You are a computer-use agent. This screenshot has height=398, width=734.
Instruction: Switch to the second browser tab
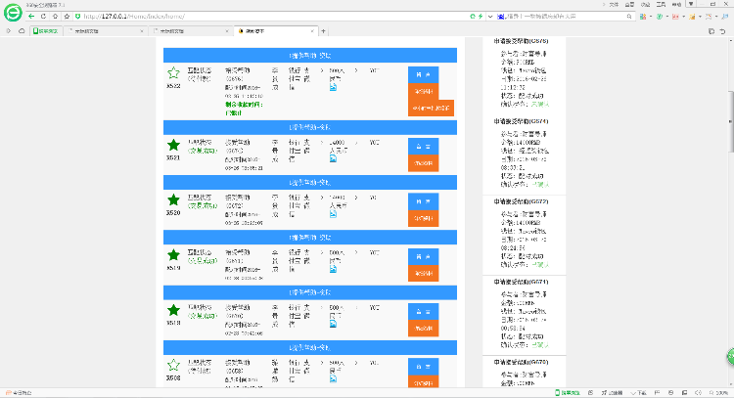(104, 31)
